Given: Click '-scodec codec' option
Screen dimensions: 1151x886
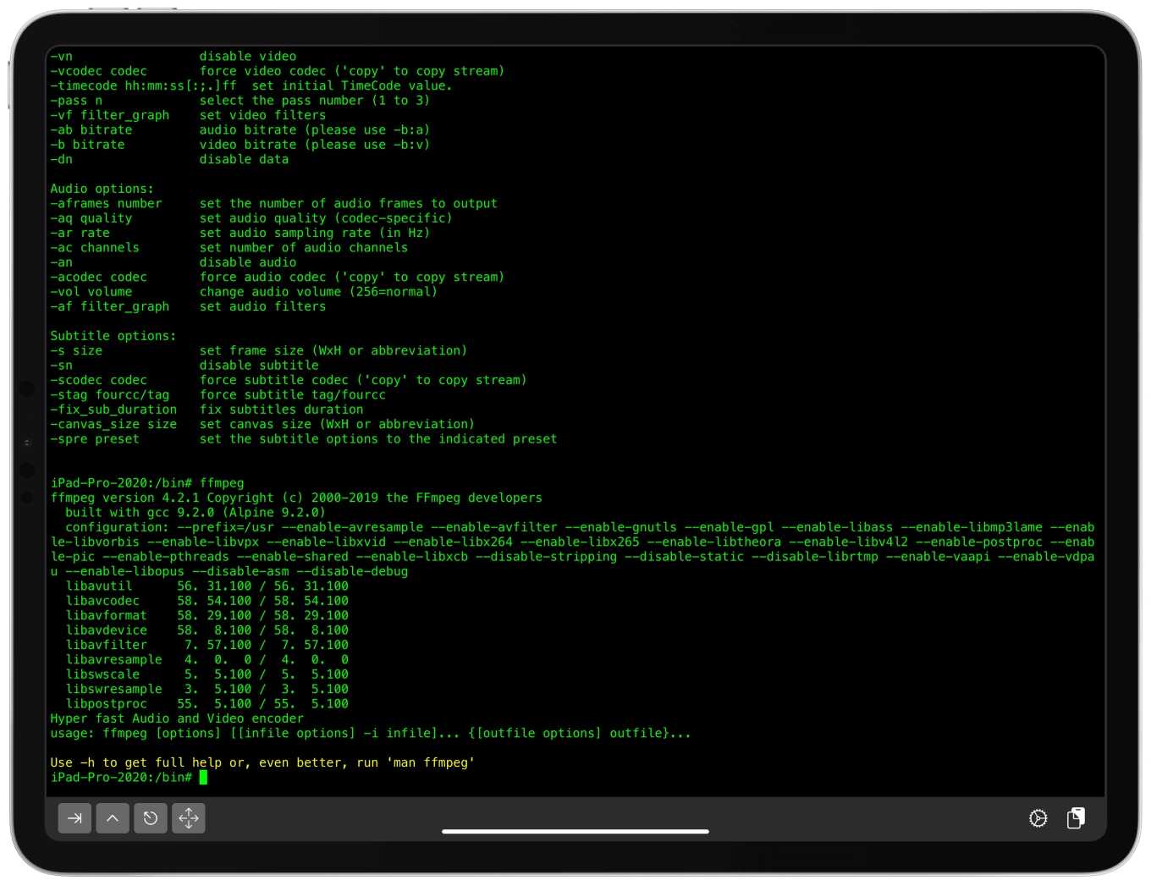Looking at the screenshot, I should click(98, 380).
